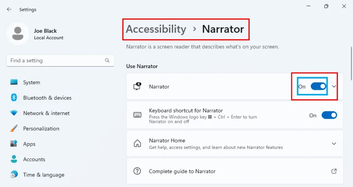This screenshot has height=187, width=353.
Task: Click the Time & language globe icon
Action: (x=14, y=174)
